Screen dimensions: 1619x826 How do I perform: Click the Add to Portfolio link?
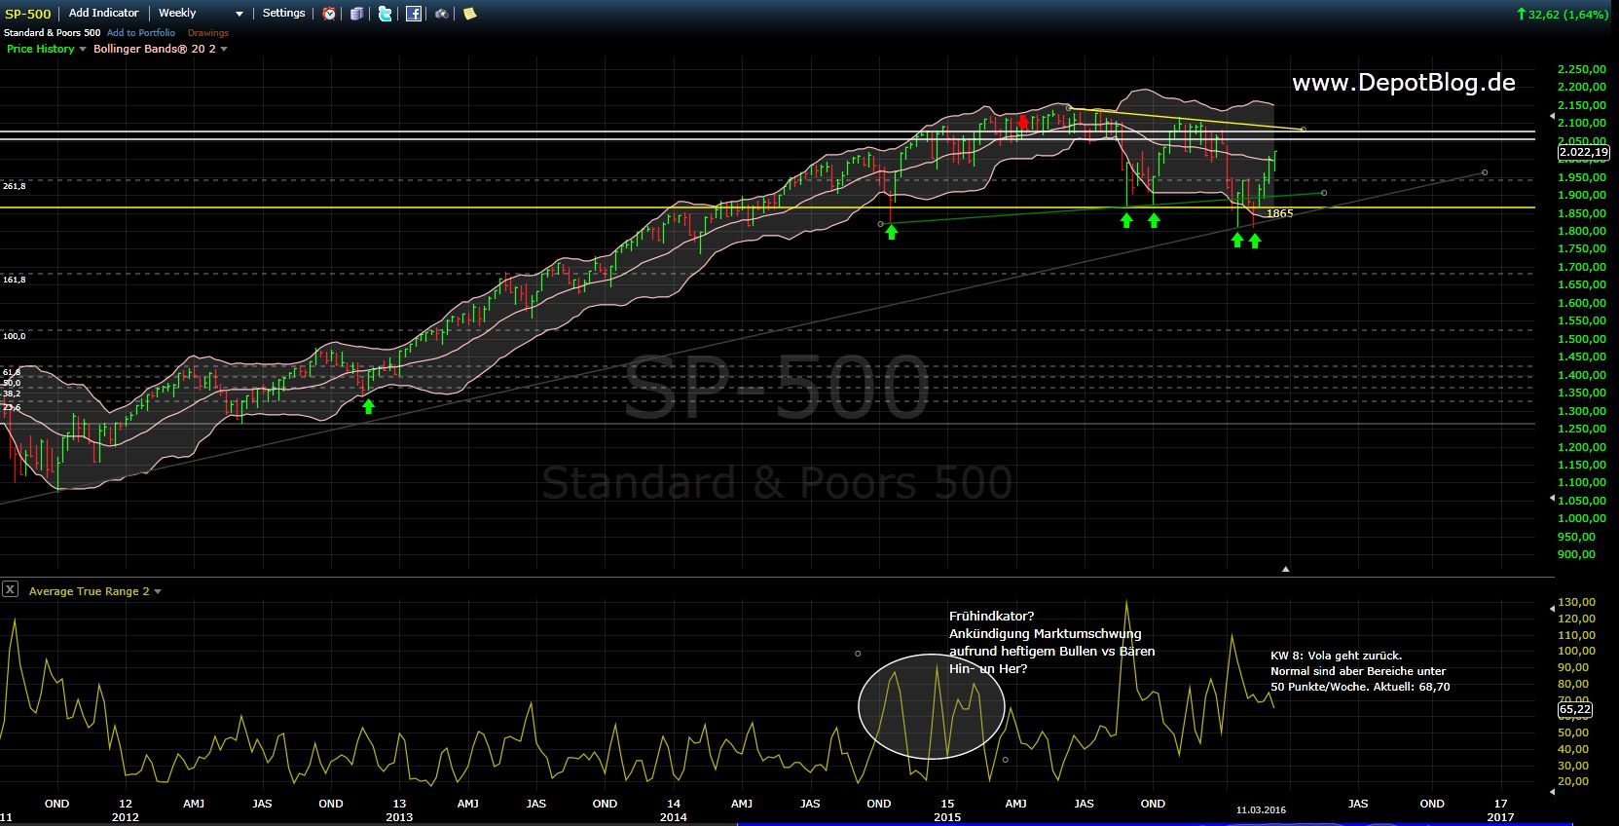click(141, 33)
